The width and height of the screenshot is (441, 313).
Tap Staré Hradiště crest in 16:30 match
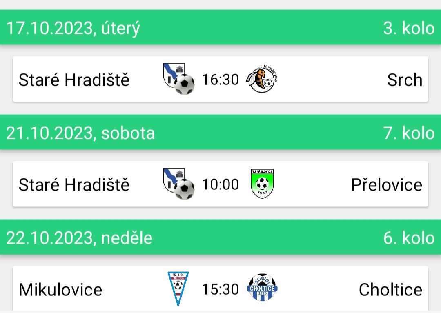pyautogui.click(x=178, y=79)
